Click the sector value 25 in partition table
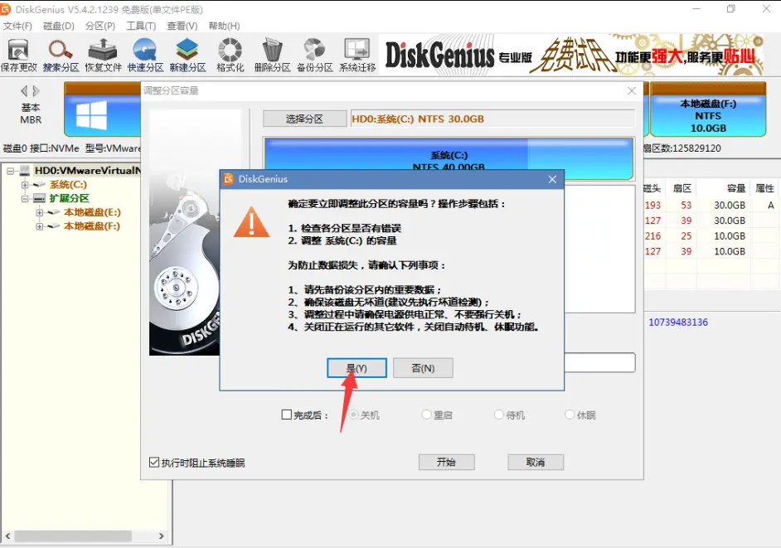The image size is (781, 548). click(x=686, y=236)
